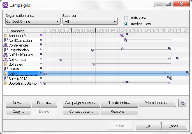192x134 pixels.
Task: Select the Golfkampanj campaign name
Action: [x=18, y=59]
